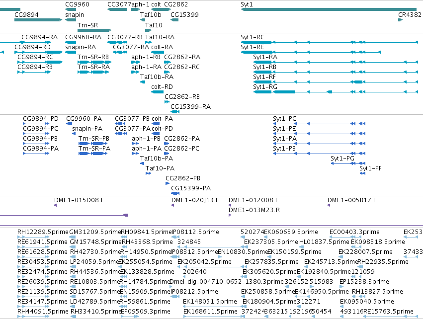
Task: Select the snapin-PA protein label
Action: (x=87, y=129)
